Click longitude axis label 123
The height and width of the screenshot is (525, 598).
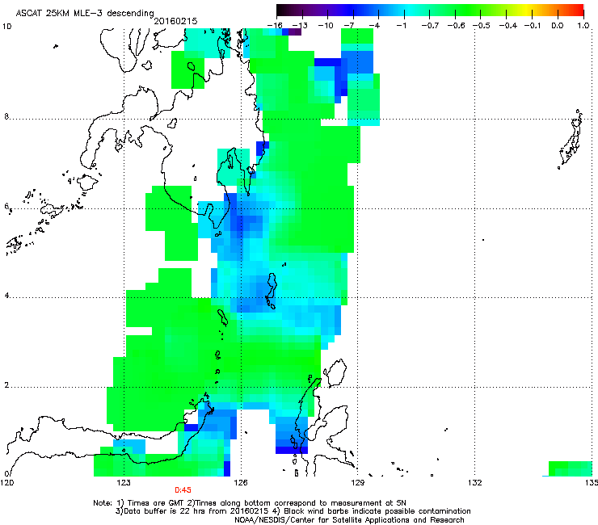click(x=124, y=483)
